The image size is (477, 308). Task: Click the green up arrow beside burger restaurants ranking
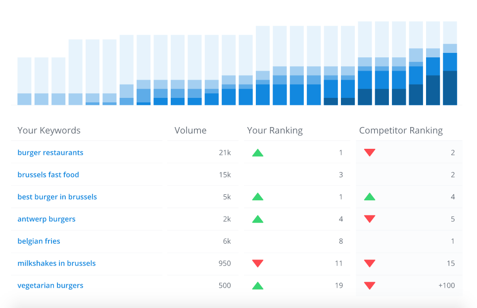click(x=257, y=152)
